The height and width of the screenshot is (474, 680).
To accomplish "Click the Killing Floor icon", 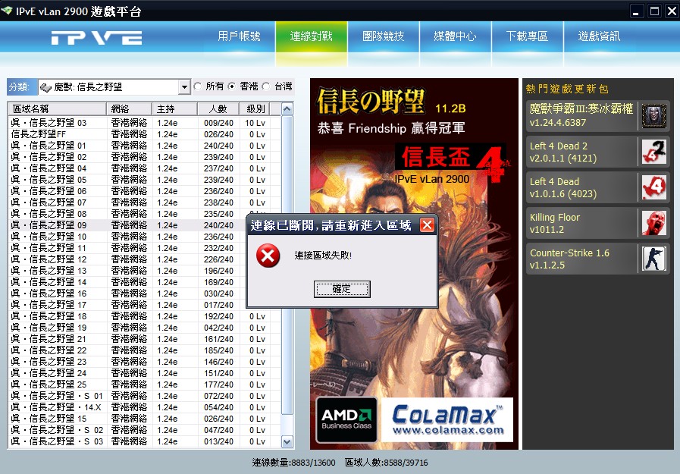I will coord(654,223).
